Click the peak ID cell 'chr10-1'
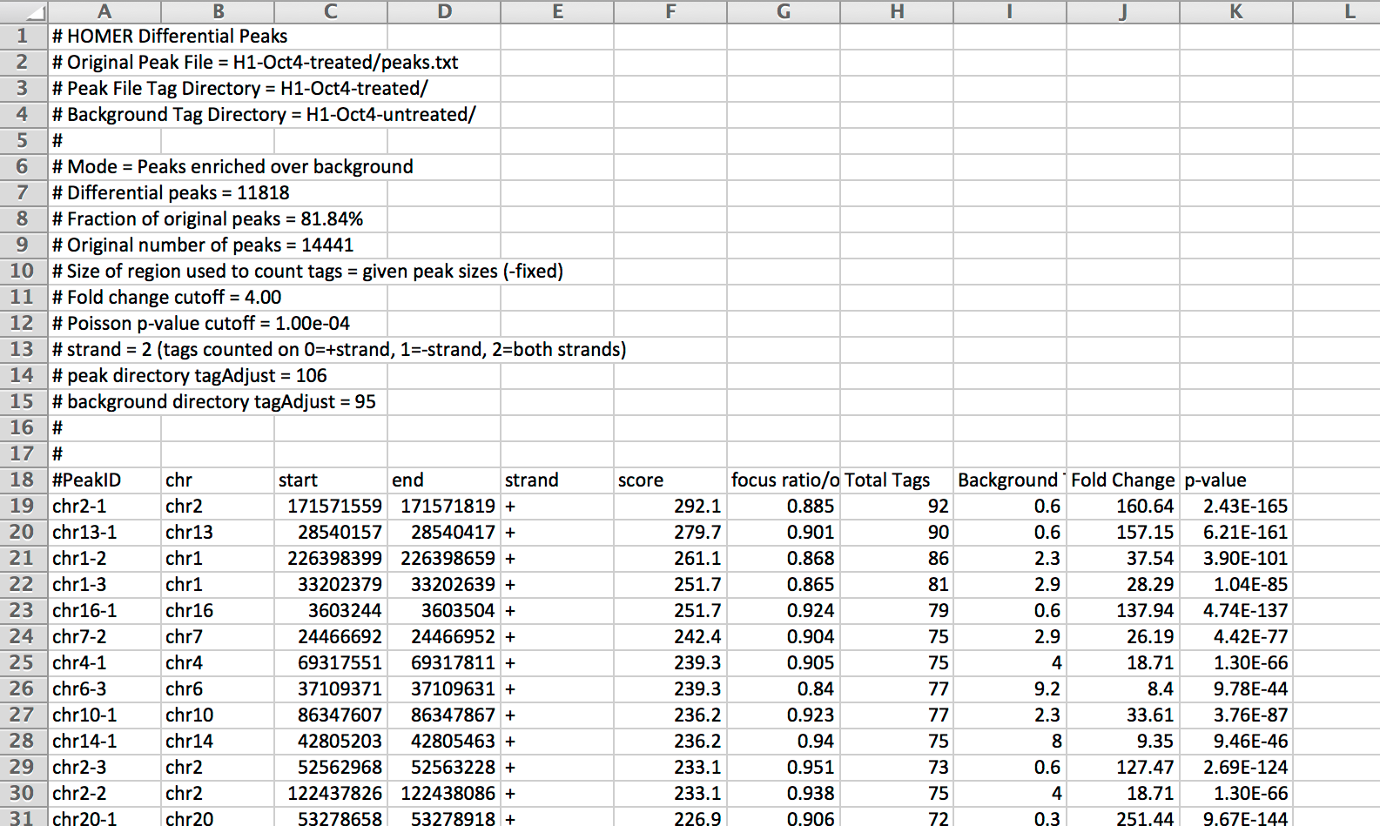 point(104,715)
